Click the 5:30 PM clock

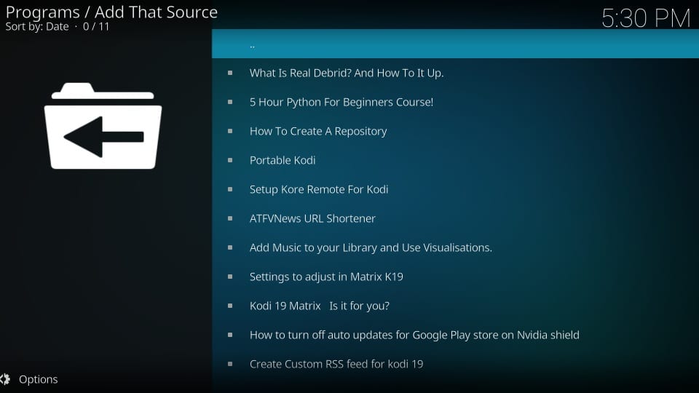pos(646,18)
